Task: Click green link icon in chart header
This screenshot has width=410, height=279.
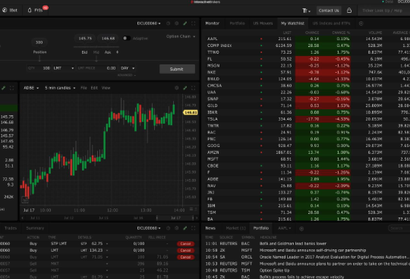Action: pyautogui.click(x=184, y=88)
